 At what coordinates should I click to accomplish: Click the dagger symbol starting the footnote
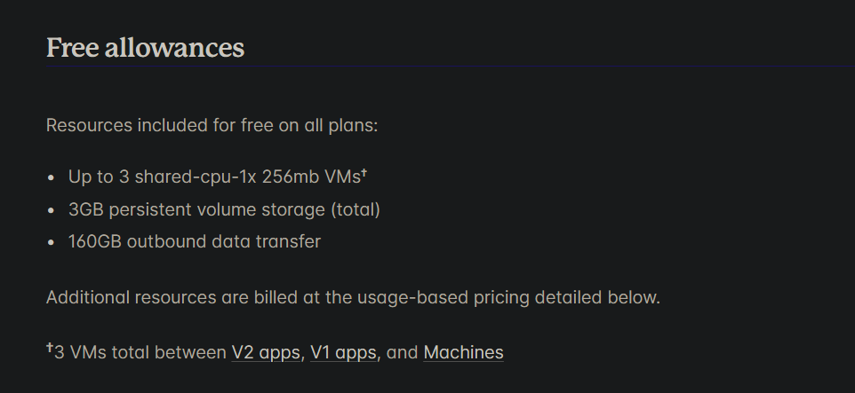click(50, 348)
